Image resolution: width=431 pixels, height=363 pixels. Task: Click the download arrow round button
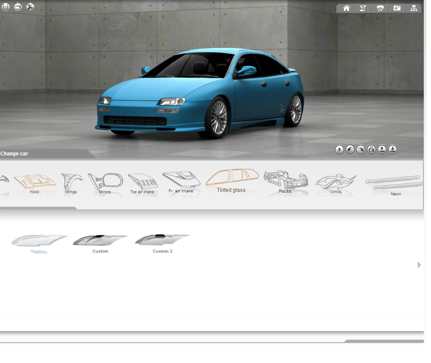(x=392, y=149)
